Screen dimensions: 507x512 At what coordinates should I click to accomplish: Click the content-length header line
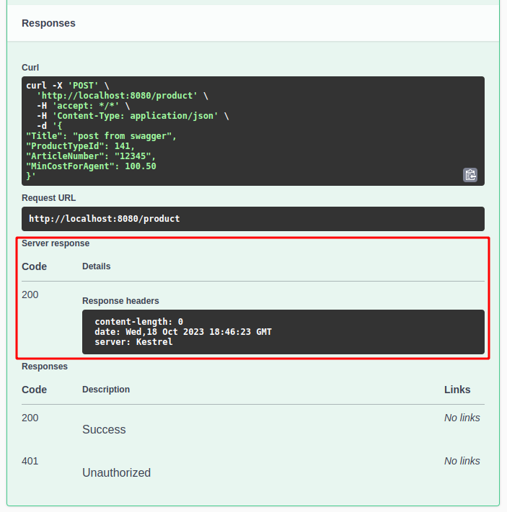(138, 322)
